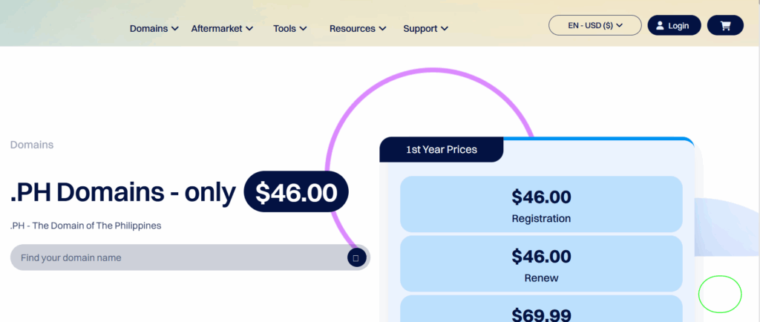Select the Aftermarket menu label

tap(217, 29)
